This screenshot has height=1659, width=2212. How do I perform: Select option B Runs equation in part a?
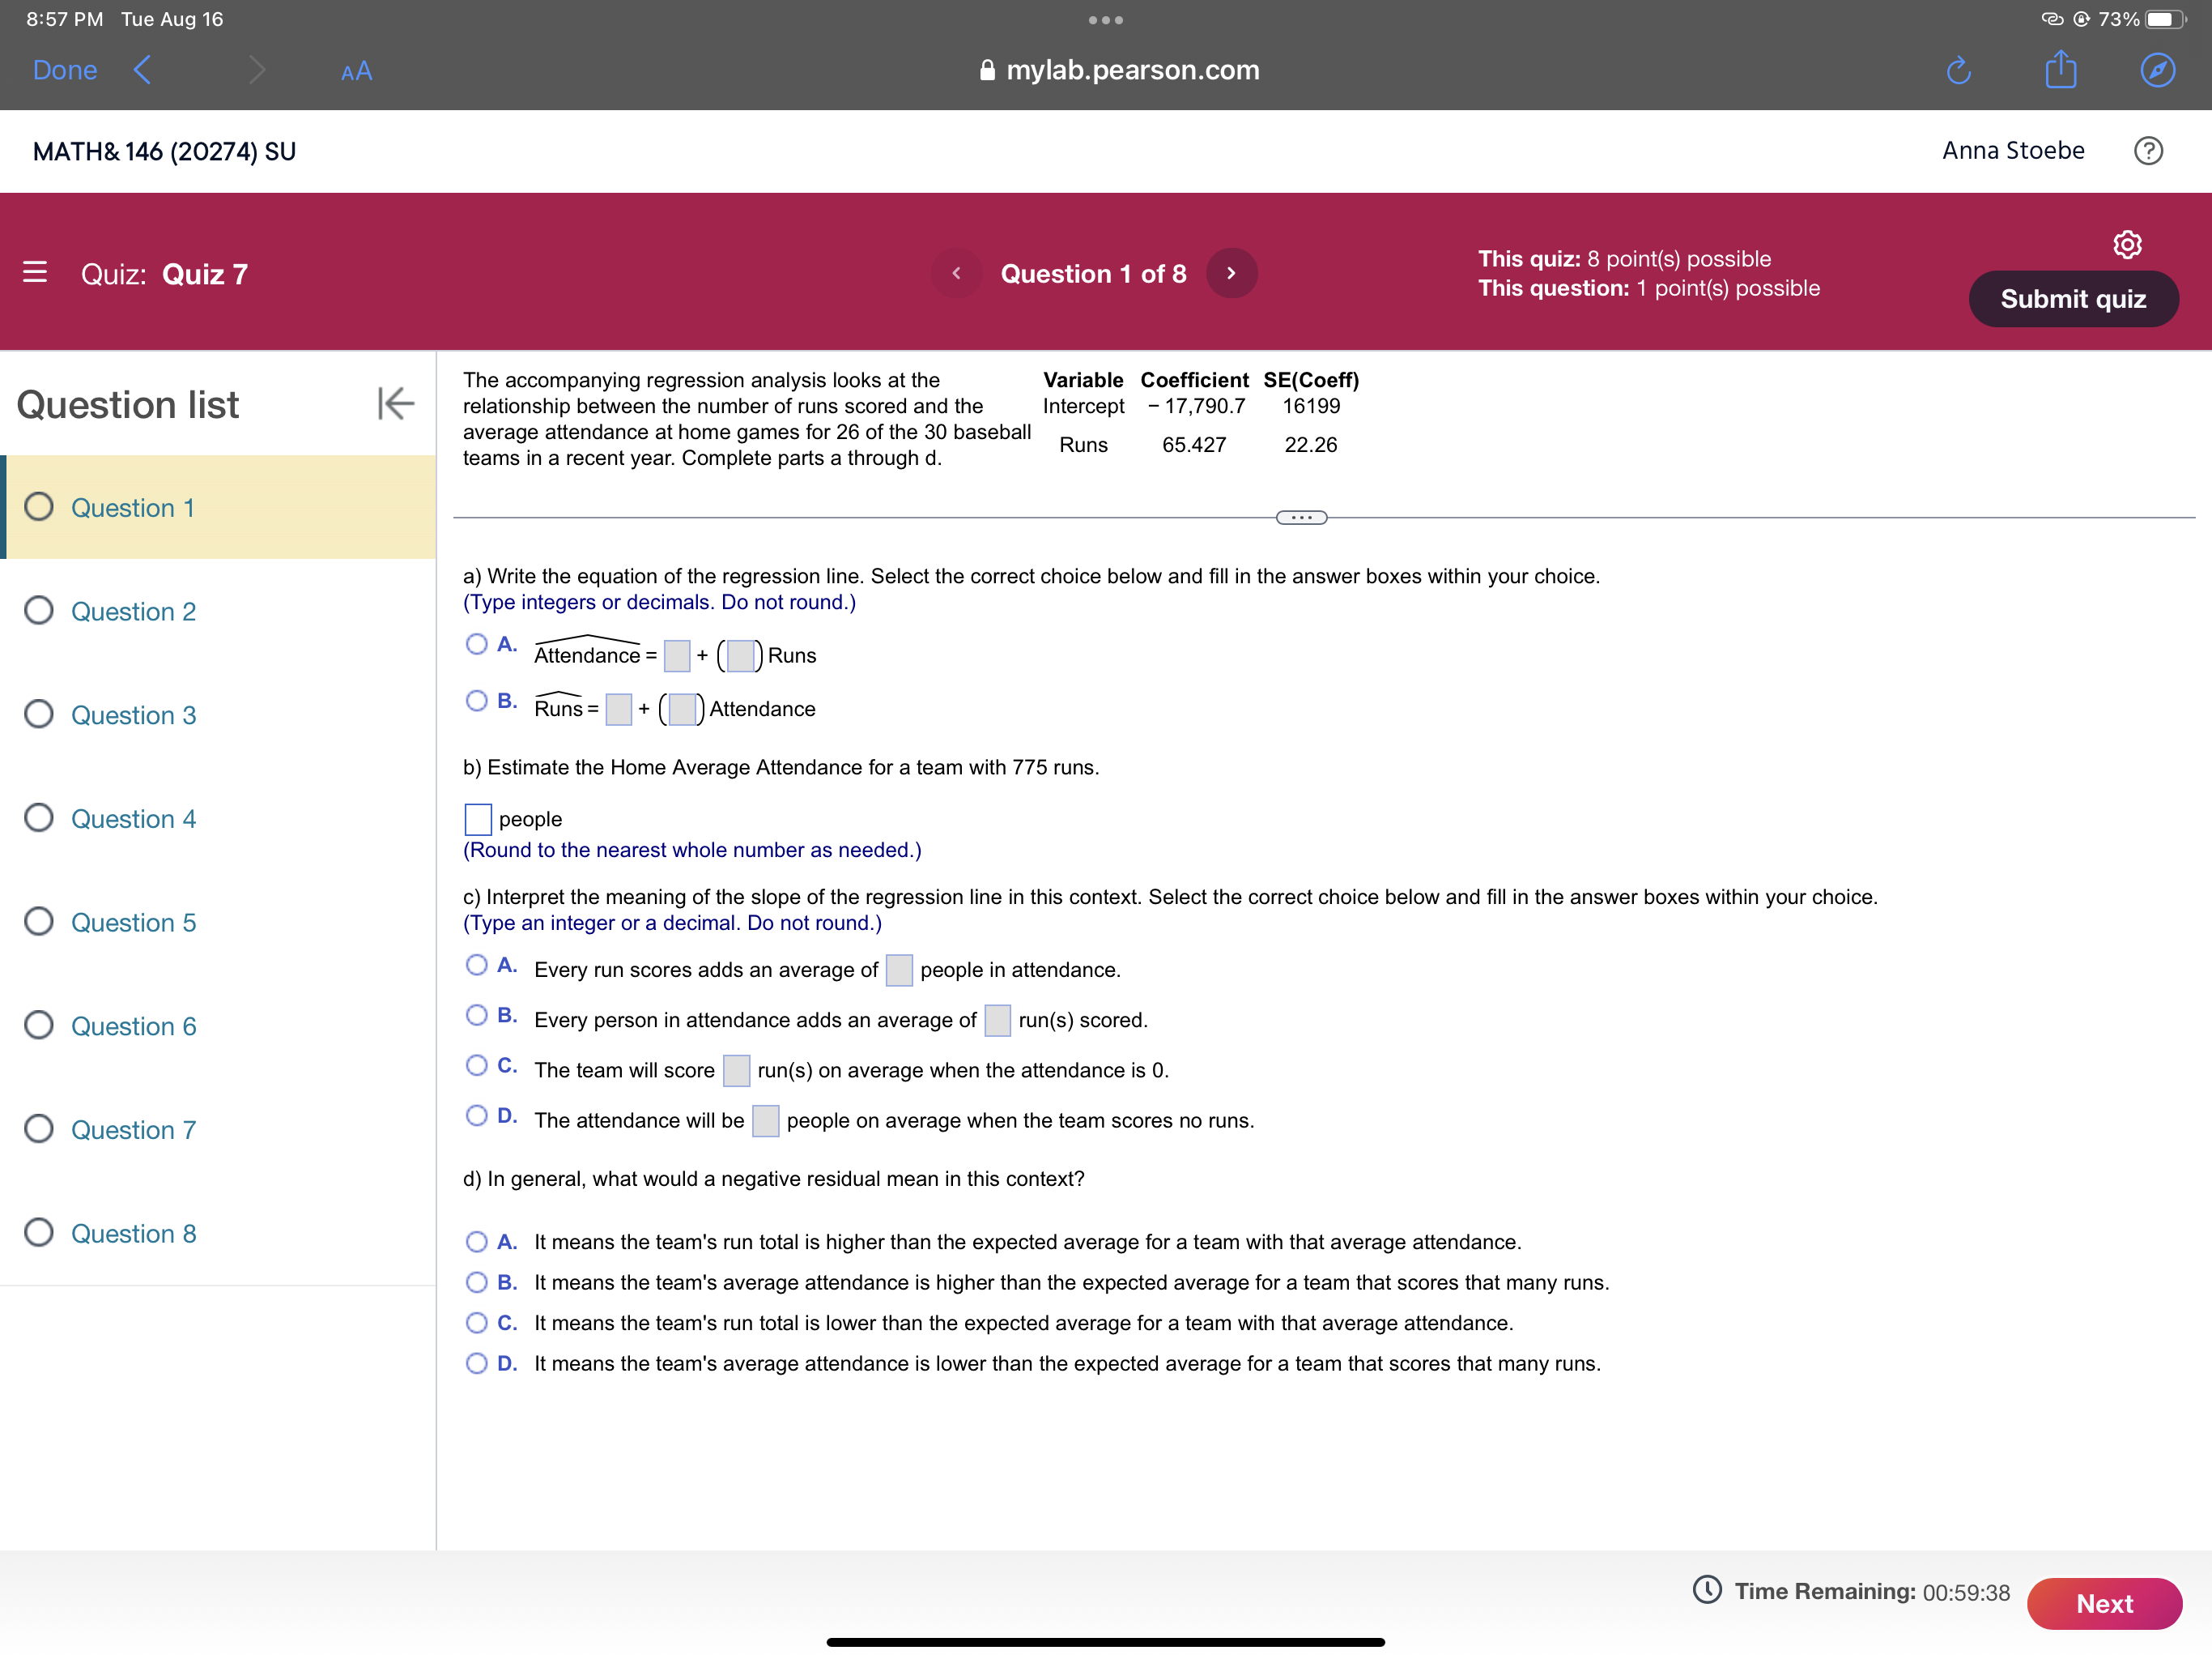tap(477, 701)
